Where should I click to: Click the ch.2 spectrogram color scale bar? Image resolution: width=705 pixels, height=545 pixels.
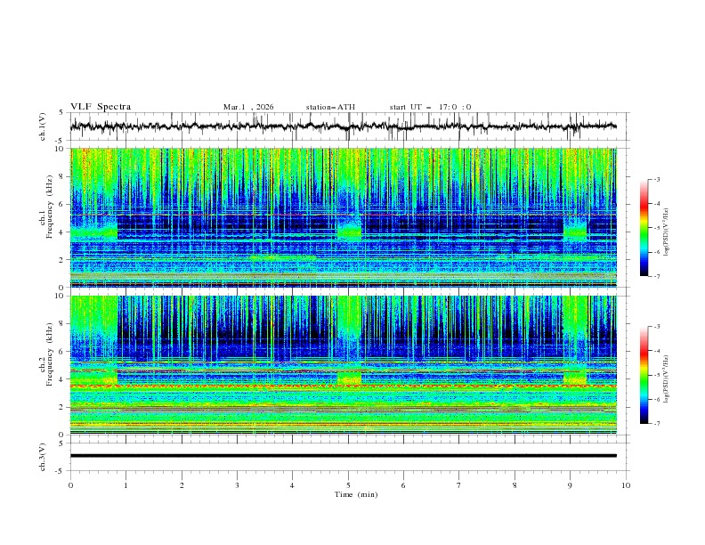click(644, 375)
